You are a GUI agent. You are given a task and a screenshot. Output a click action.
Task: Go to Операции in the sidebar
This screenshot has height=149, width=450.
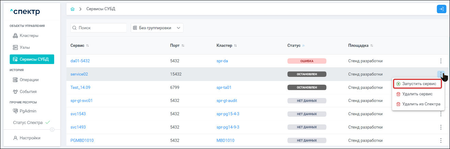[29, 80]
